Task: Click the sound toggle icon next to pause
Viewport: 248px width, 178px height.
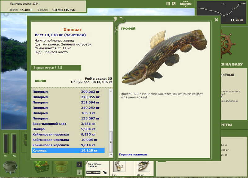Action: click(x=174, y=4)
